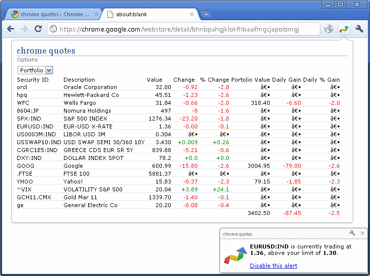Image resolution: width=370 pixels, height=276 pixels.
Task: Close the about:blank tab
Action: (192, 14)
